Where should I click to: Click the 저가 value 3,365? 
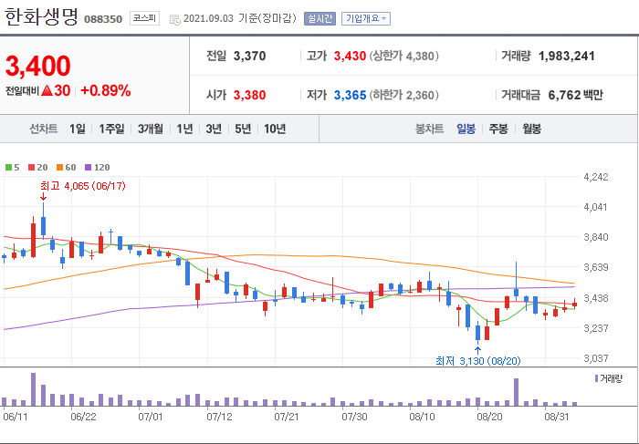[x=350, y=95]
